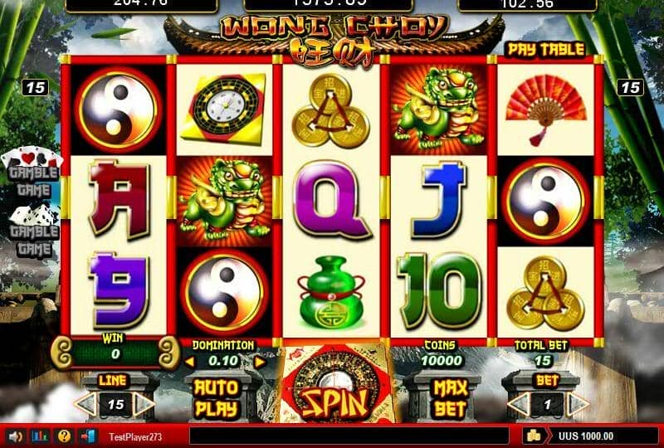Start the cards Gamble Game

[x=33, y=172]
